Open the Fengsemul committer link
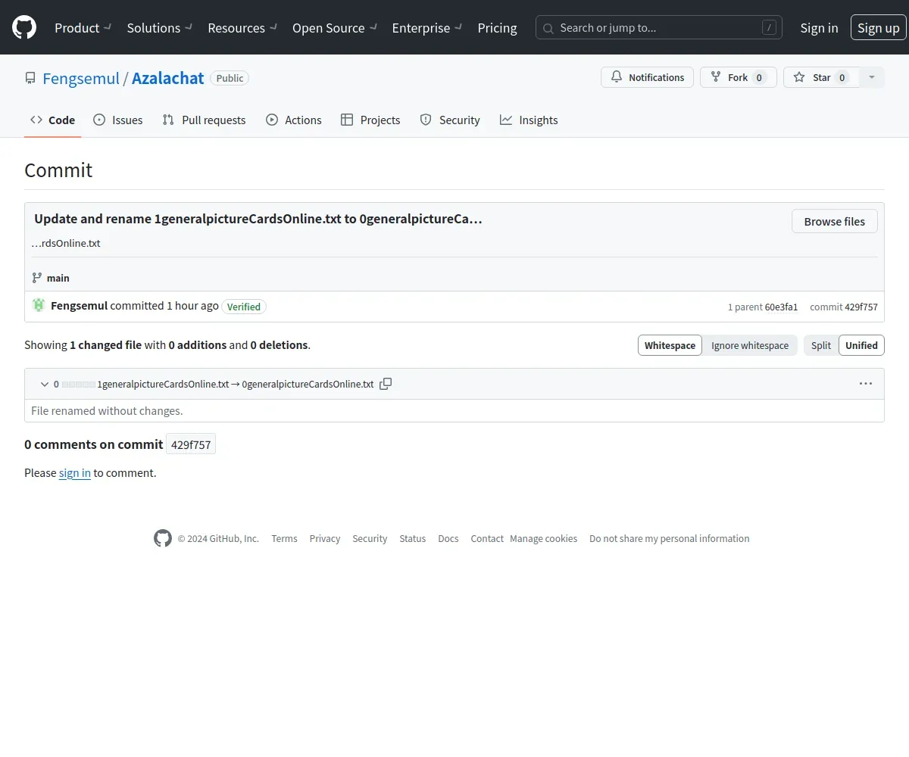Viewport: 909px width, 757px height. [x=79, y=305]
